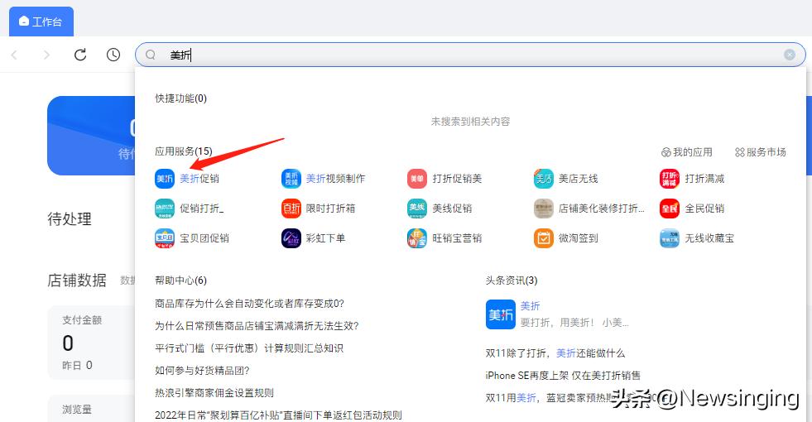The height and width of the screenshot is (422, 812).
Task: Open the 工作台 tab
Action: click(41, 22)
